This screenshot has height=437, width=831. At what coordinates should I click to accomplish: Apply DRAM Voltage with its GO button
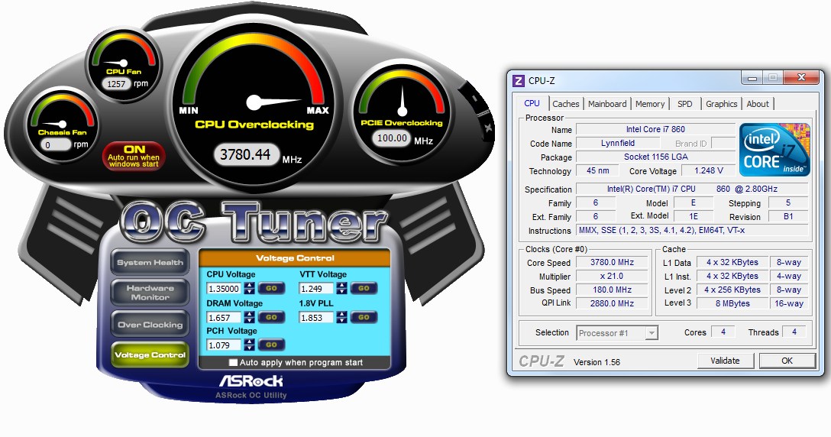point(271,317)
